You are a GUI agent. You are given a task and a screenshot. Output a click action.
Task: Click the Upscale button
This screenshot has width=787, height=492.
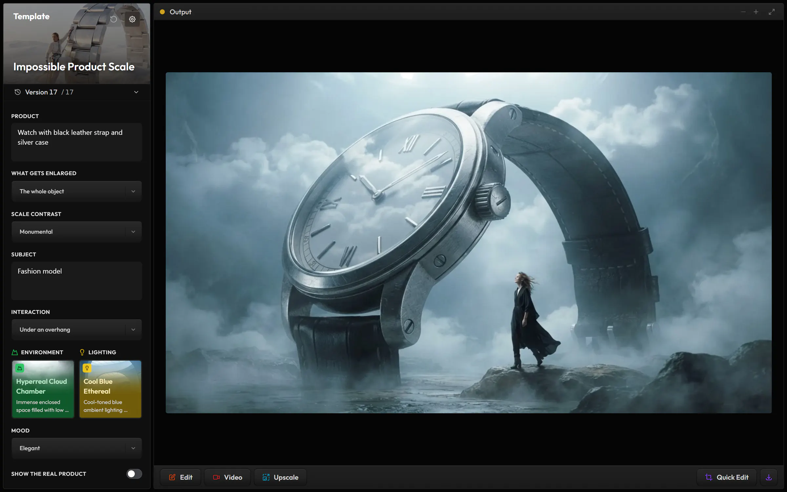(280, 477)
